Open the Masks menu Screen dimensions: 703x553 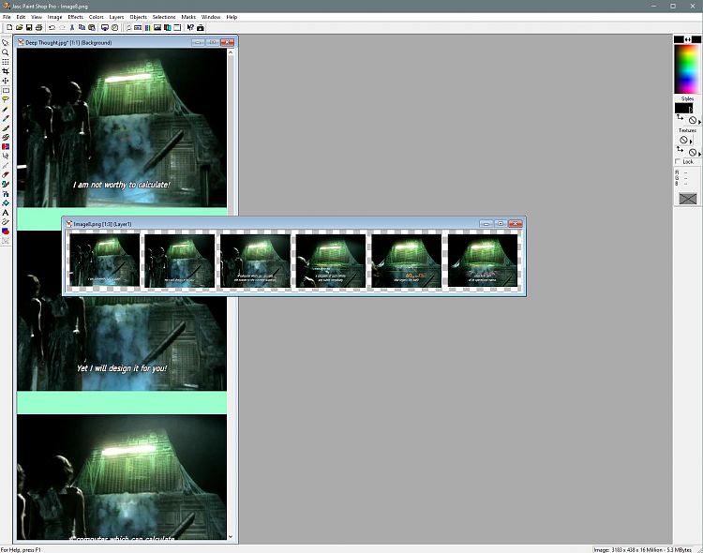[188, 17]
